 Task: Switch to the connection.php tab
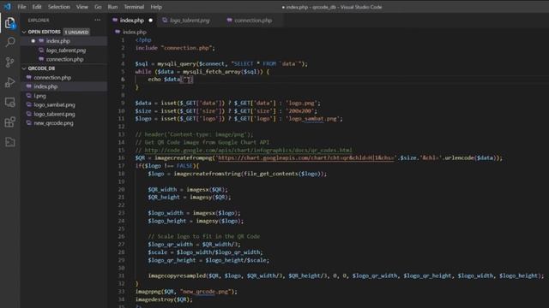(253, 21)
